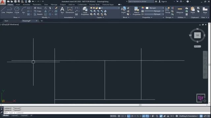Viewport: 211px width, 118px height.
Task: Toggle MODEL space button in status bar
Action: point(113,116)
